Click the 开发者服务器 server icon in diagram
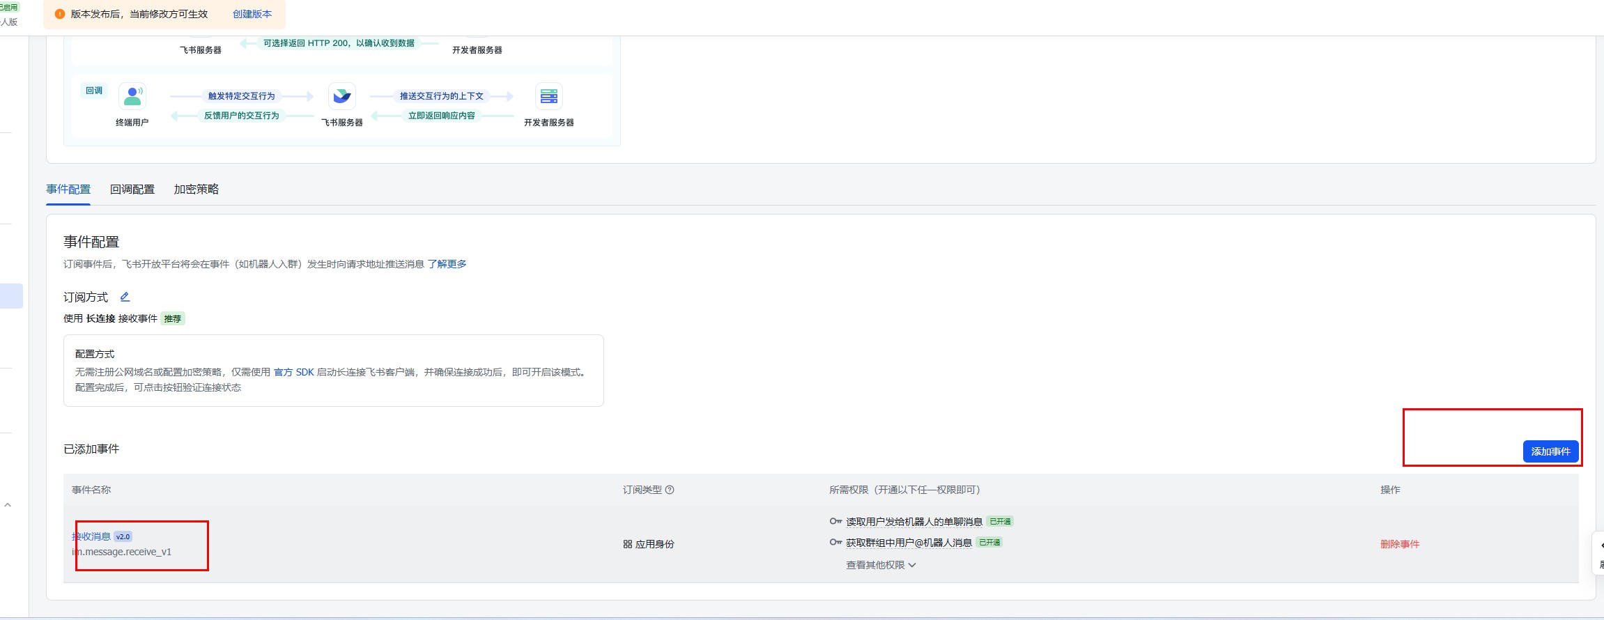 (x=549, y=96)
